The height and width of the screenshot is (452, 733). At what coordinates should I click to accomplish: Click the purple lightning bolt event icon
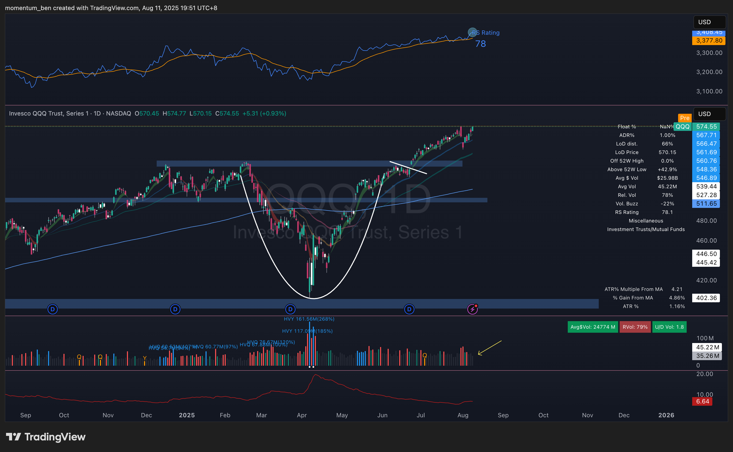coord(472,309)
